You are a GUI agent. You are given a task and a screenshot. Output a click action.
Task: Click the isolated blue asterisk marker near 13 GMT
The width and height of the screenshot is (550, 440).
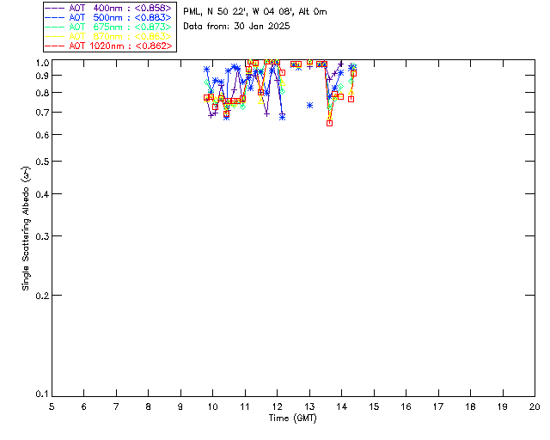tap(309, 105)
